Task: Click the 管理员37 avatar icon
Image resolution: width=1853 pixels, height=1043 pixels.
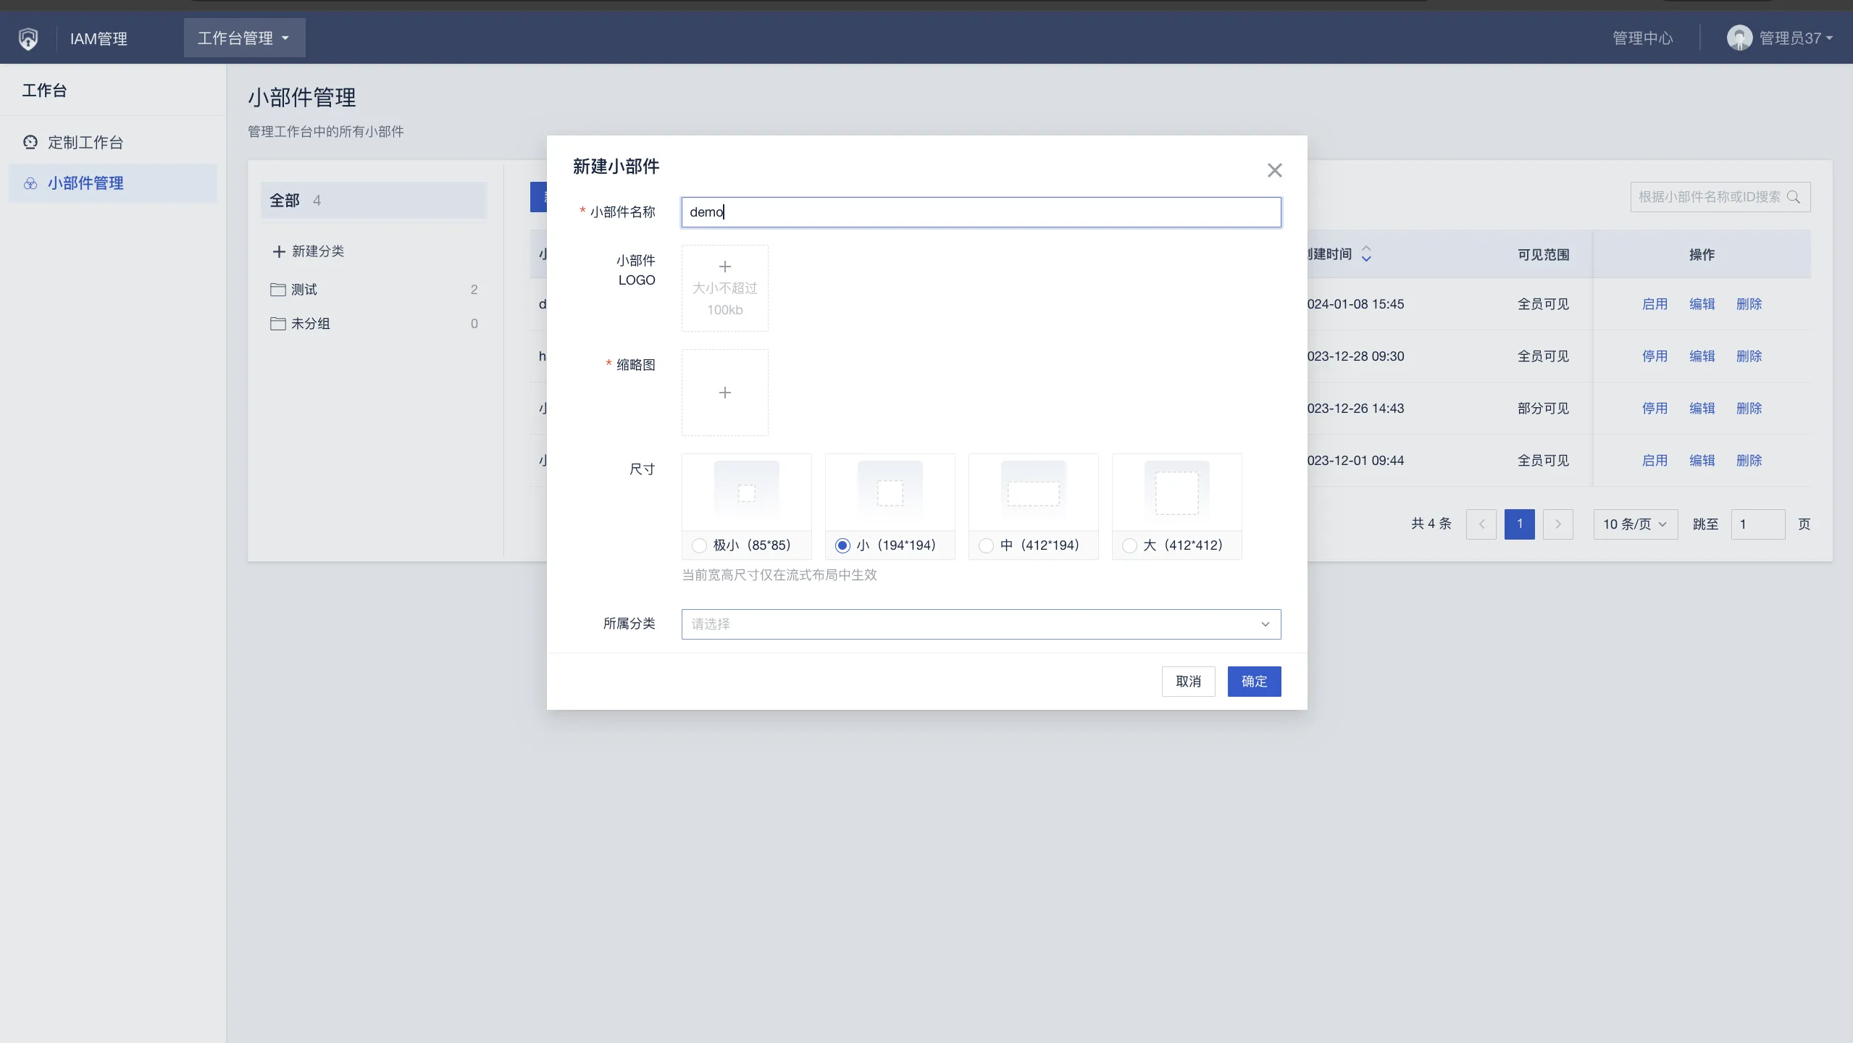Action: (1739, 38)
